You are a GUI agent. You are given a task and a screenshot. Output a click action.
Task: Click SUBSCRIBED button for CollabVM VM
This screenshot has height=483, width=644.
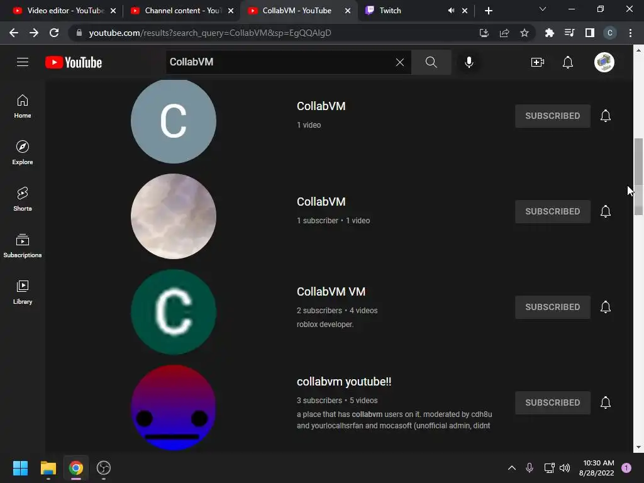553,307
